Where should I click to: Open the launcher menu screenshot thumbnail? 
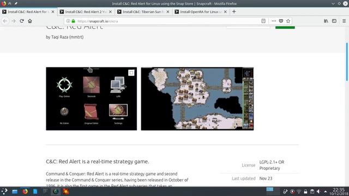(x=92, y=99)
